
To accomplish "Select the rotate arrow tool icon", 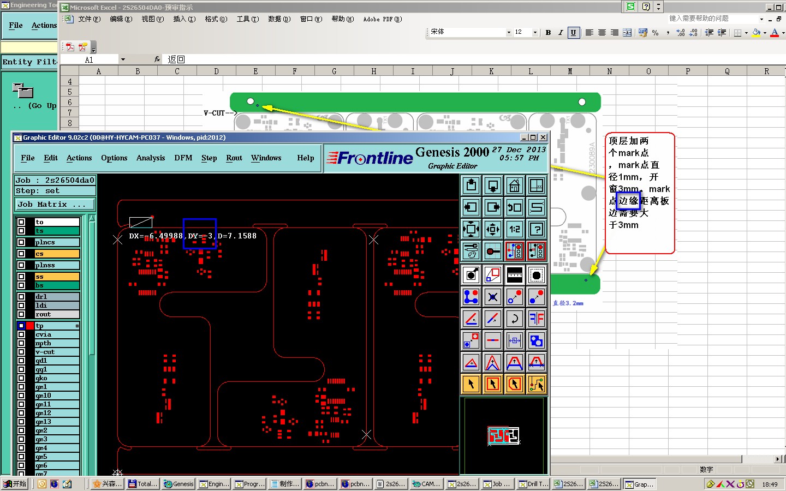I will point(514,319).
